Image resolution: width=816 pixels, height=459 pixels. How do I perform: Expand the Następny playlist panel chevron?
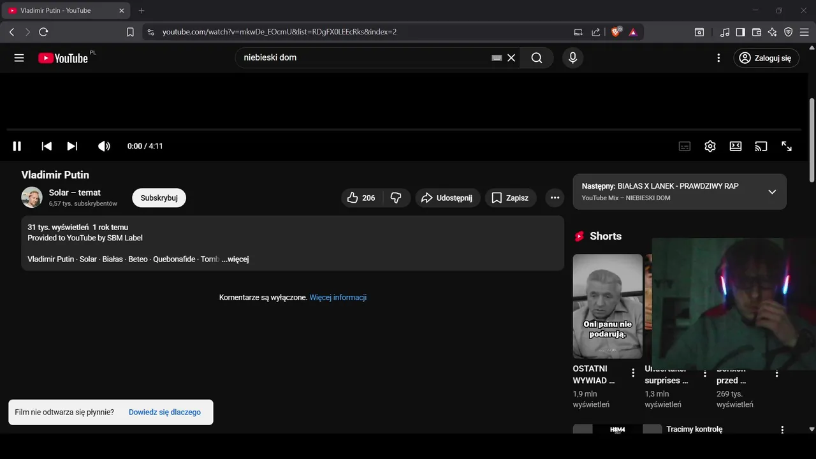[x=772, y=192]
